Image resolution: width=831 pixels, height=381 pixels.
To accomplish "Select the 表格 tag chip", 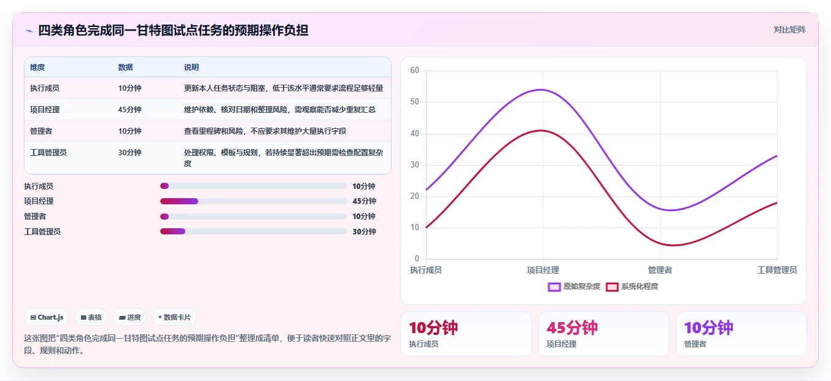I will (x=91, y=317).
